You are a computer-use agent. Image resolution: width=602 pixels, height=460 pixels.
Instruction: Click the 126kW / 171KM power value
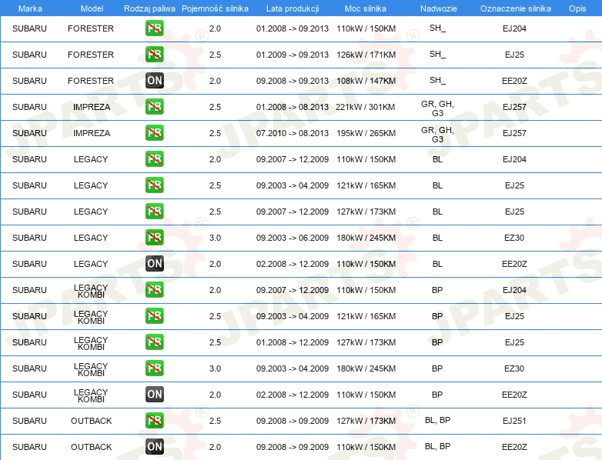click(366, 55)
